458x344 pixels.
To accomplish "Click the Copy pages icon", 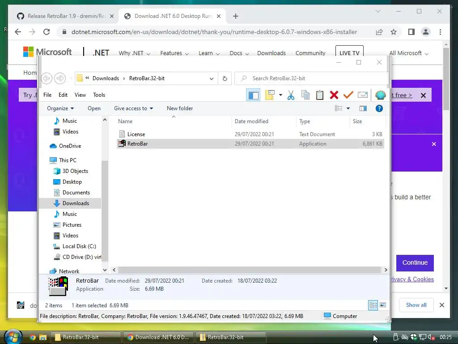I will point(305,95).
